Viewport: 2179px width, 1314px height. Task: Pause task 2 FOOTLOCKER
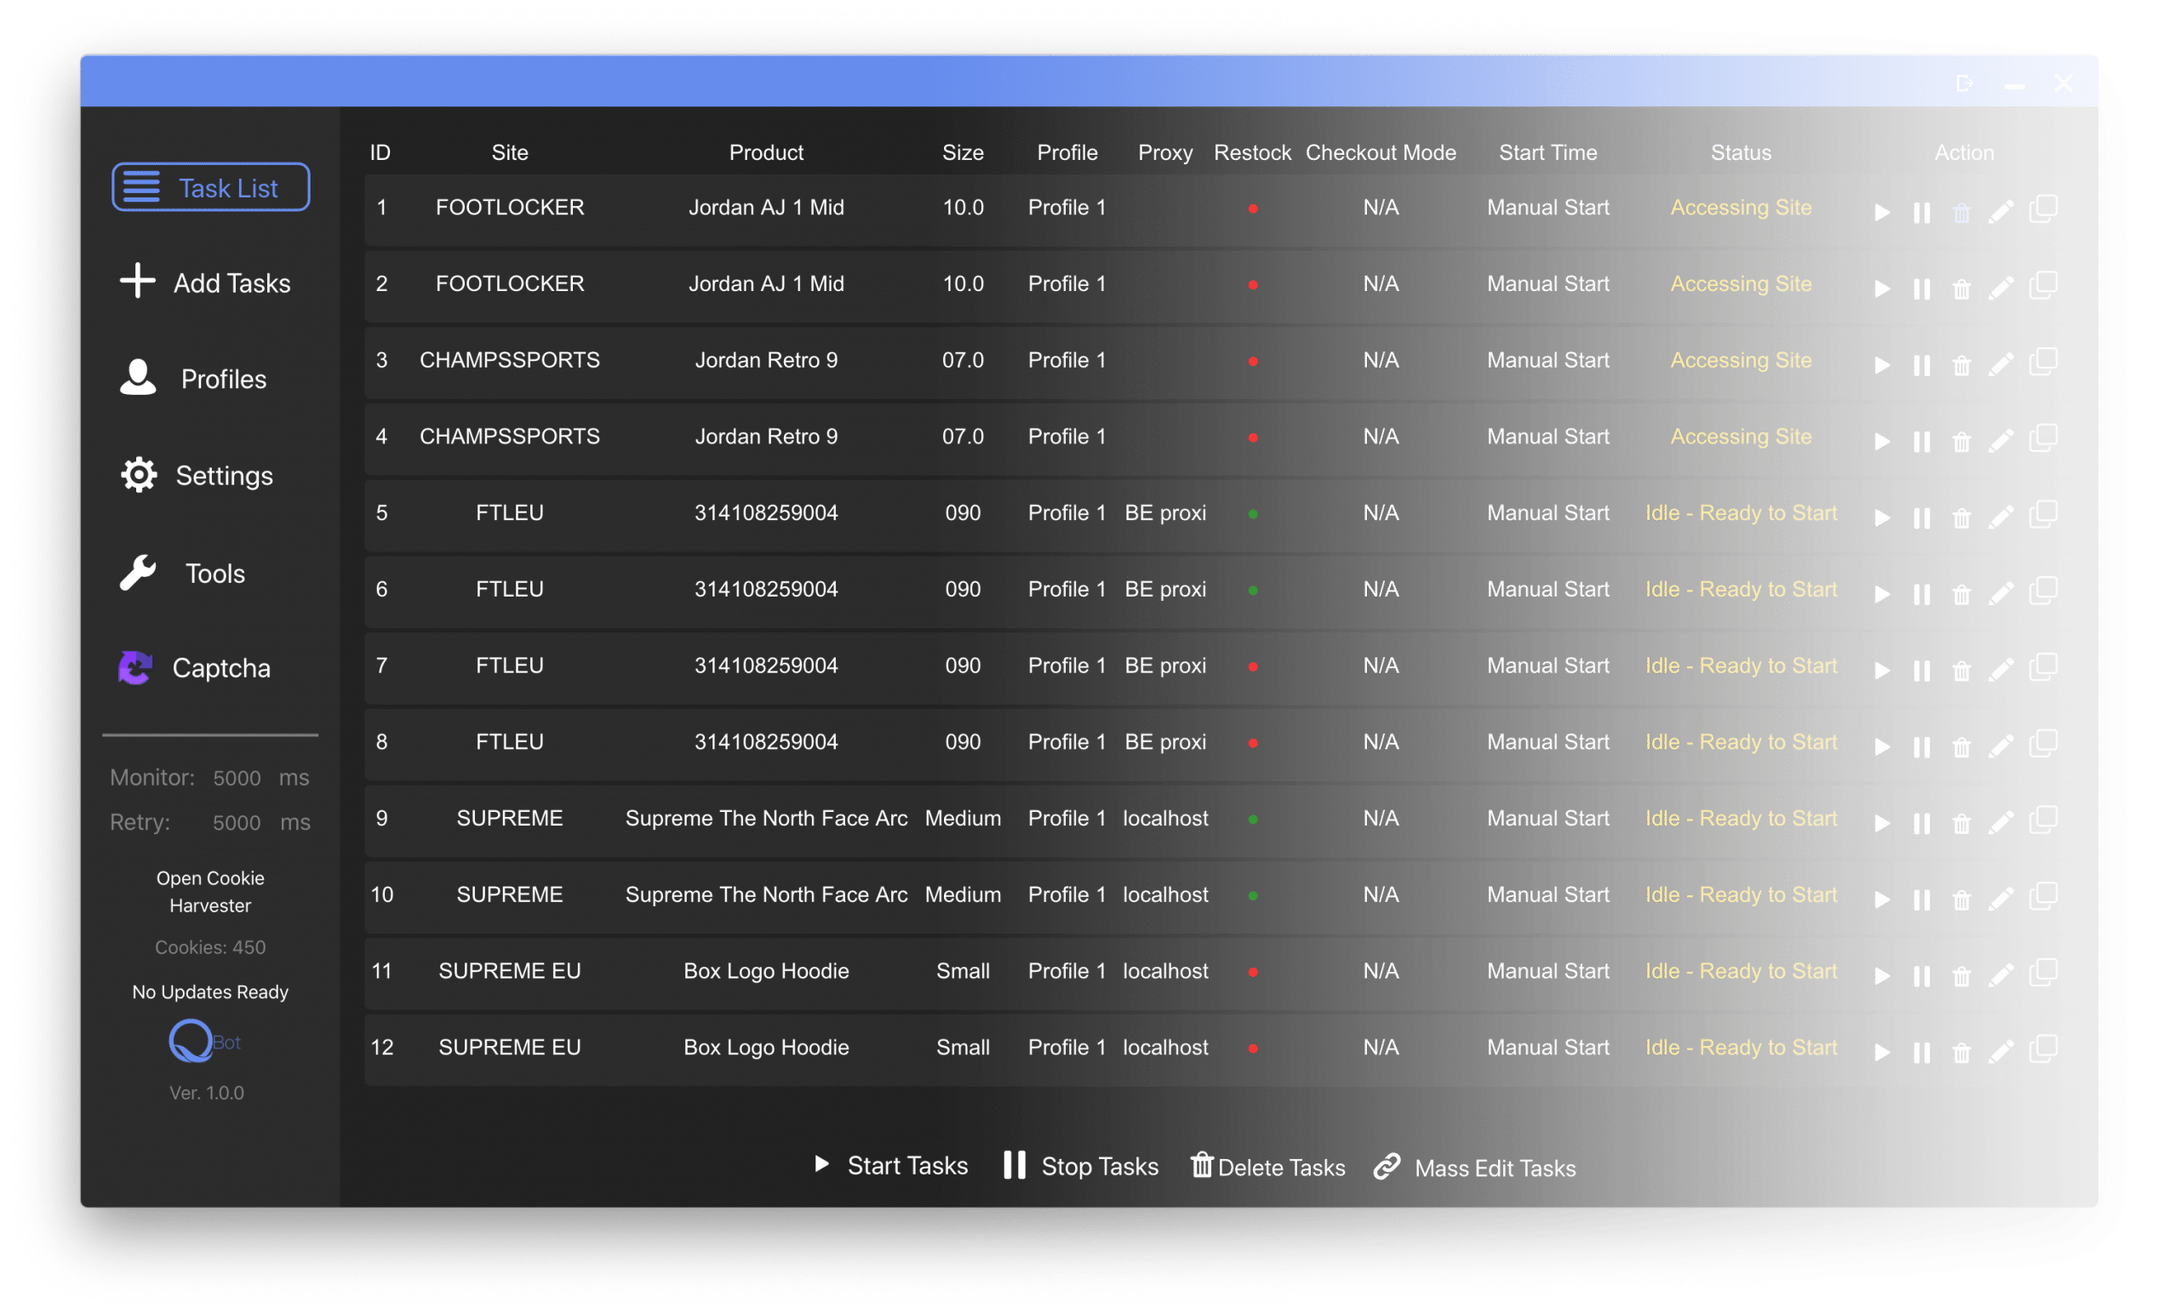(x=1921, y=289)
